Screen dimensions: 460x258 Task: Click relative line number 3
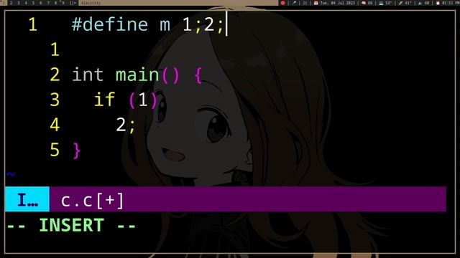[55, 100]
